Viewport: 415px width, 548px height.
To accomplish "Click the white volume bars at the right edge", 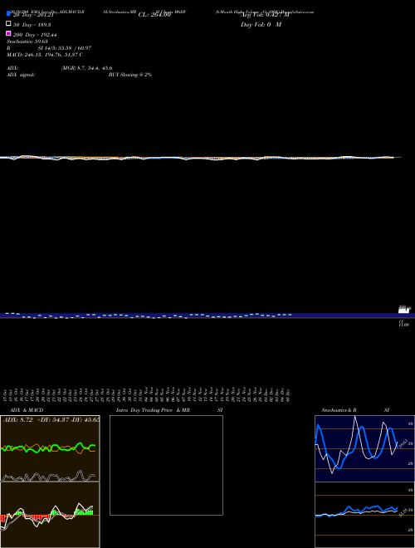I will pos(404,310).
